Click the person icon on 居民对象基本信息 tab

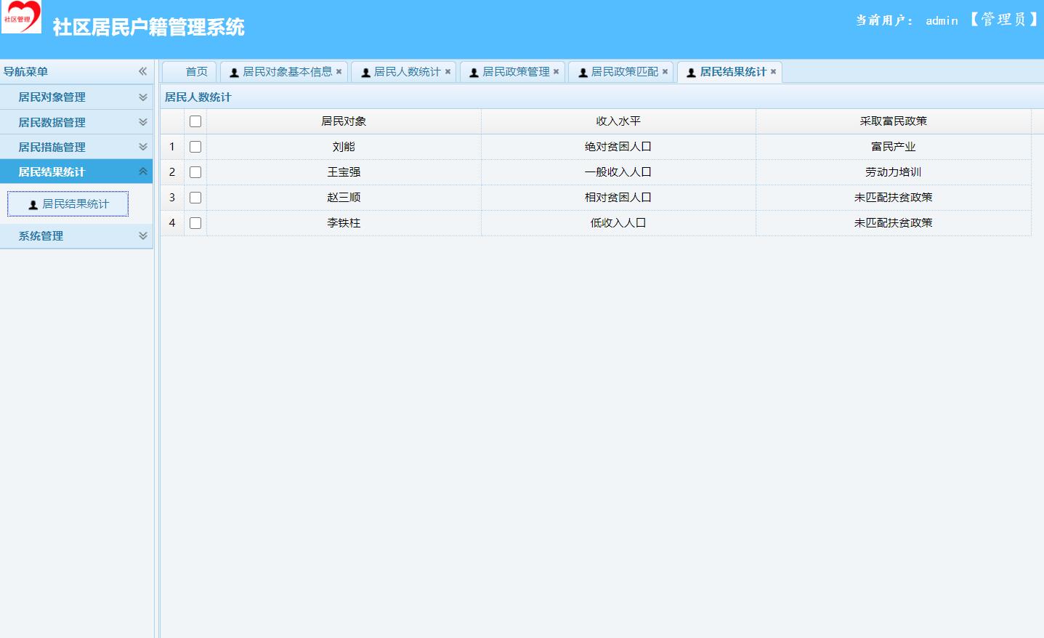[234, 71]
